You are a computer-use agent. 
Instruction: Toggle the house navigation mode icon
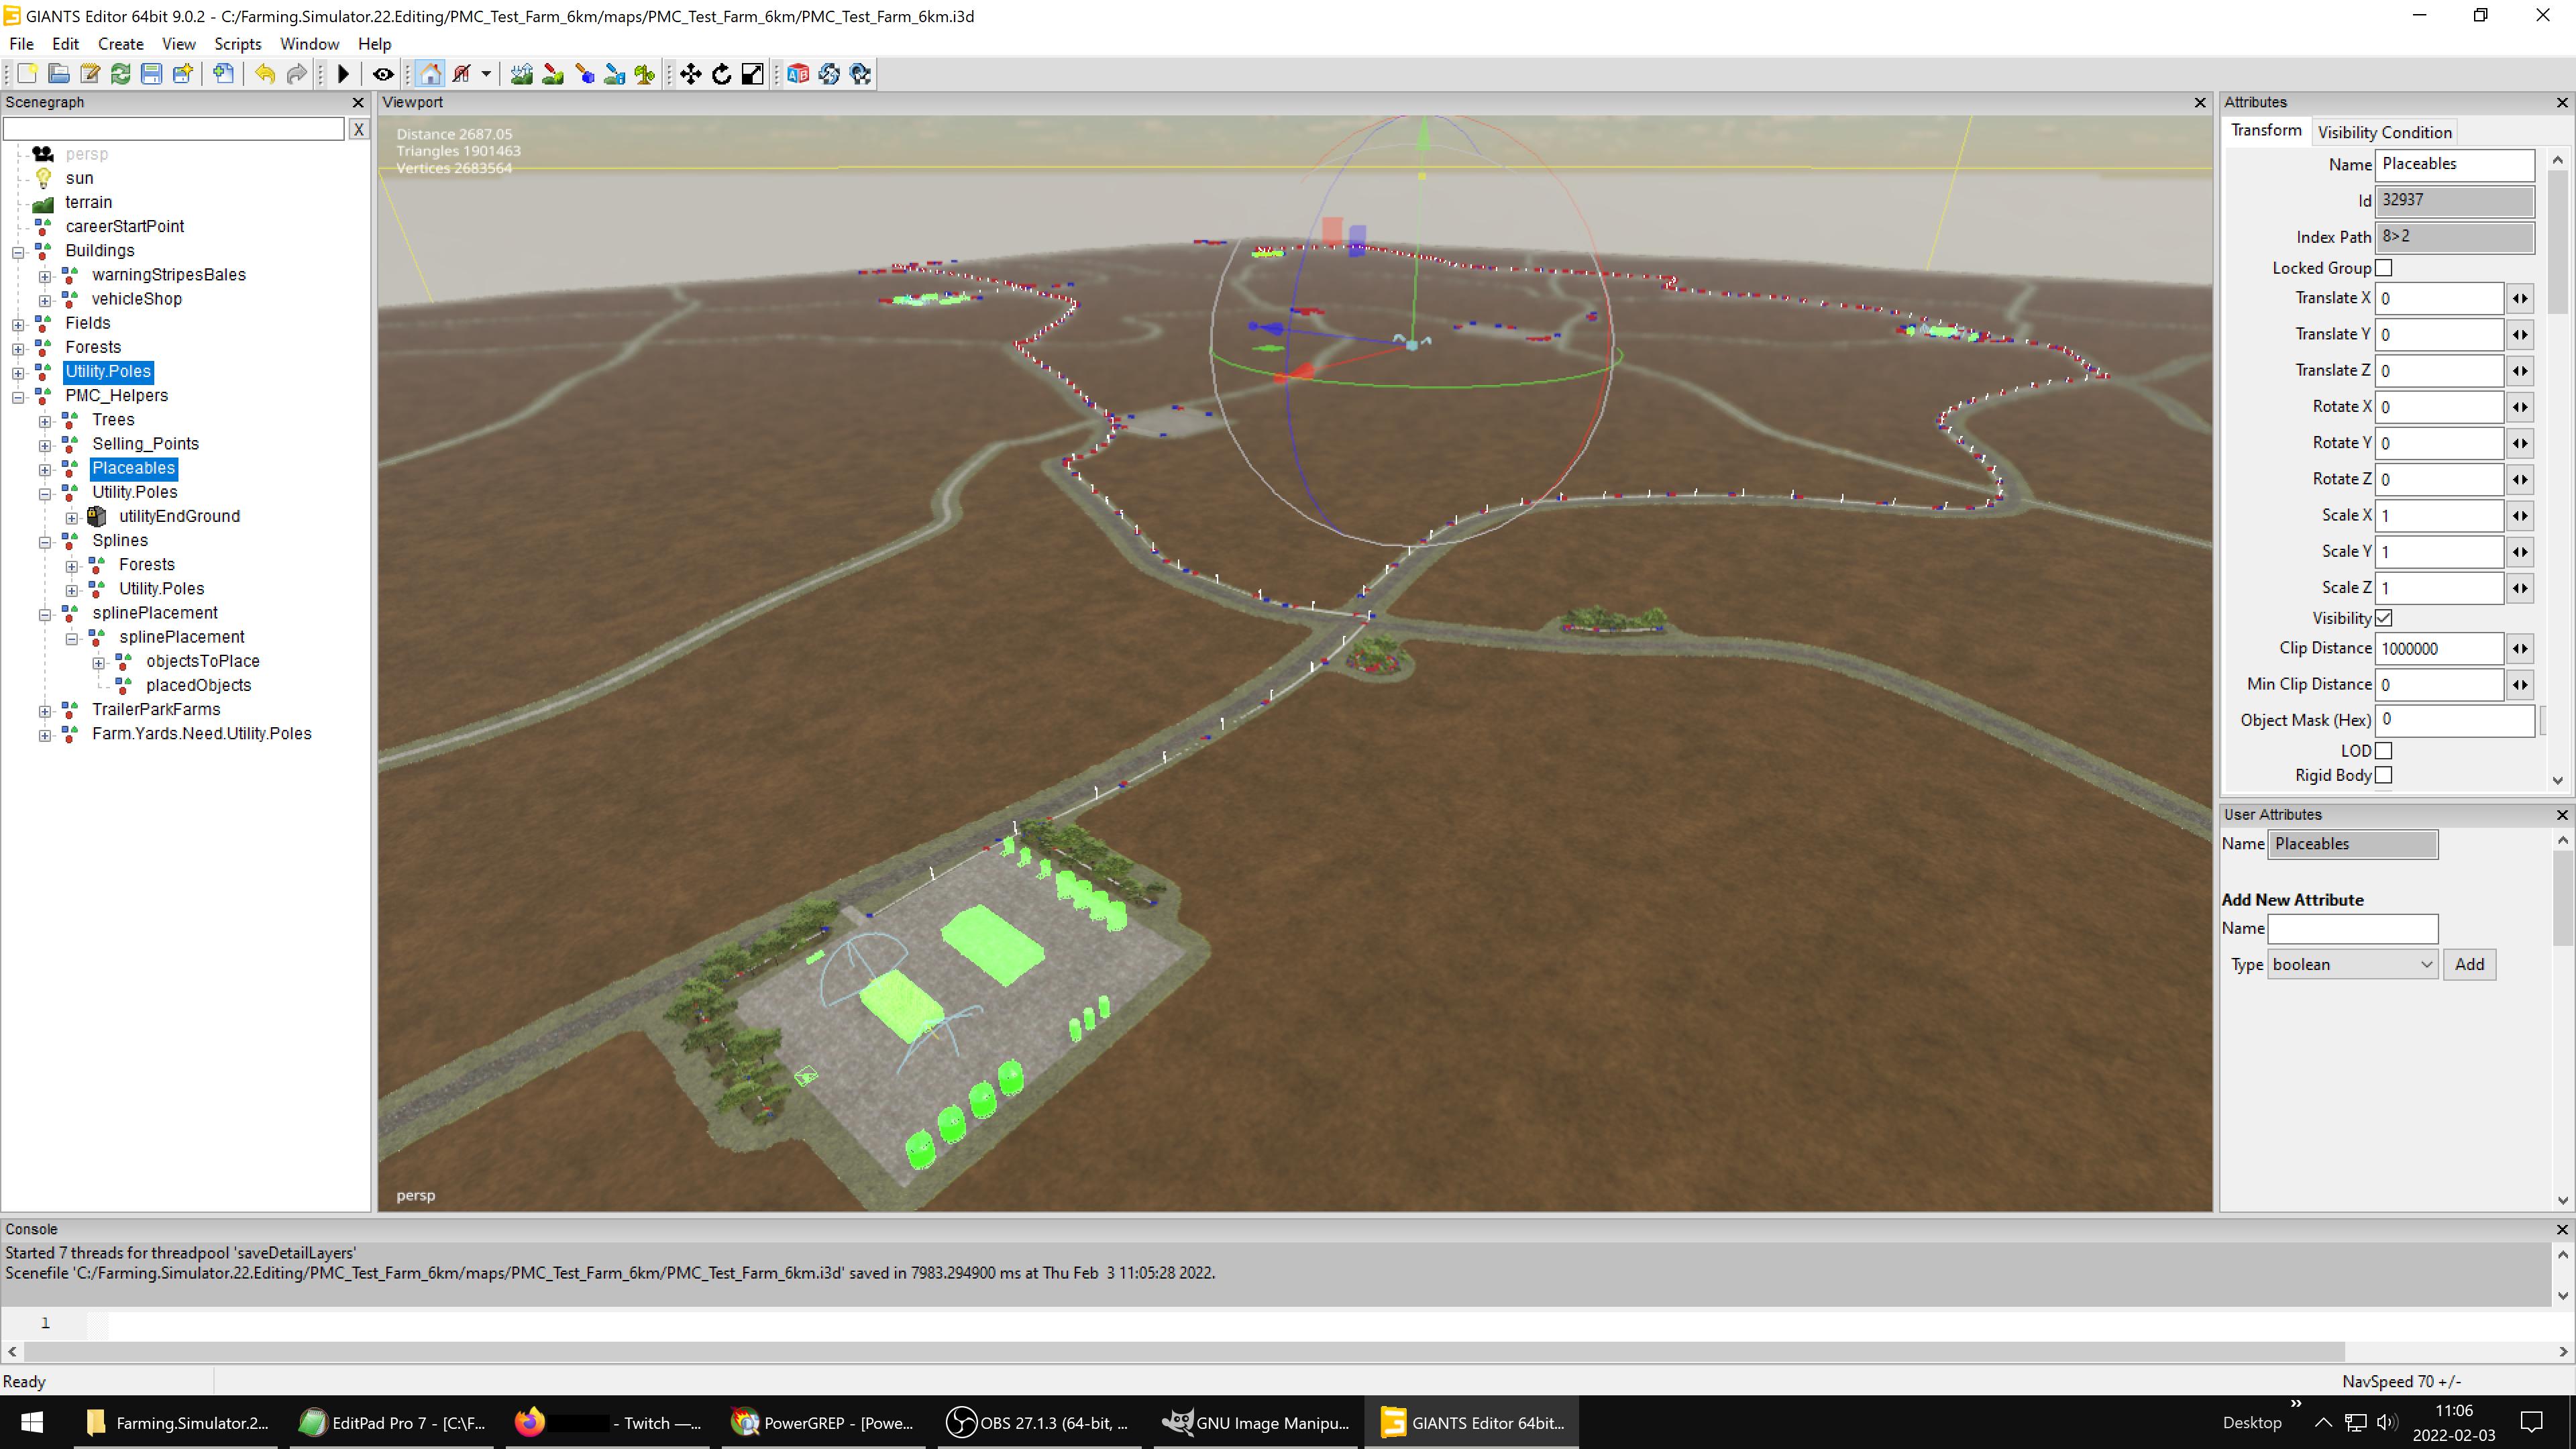(431, 74)
